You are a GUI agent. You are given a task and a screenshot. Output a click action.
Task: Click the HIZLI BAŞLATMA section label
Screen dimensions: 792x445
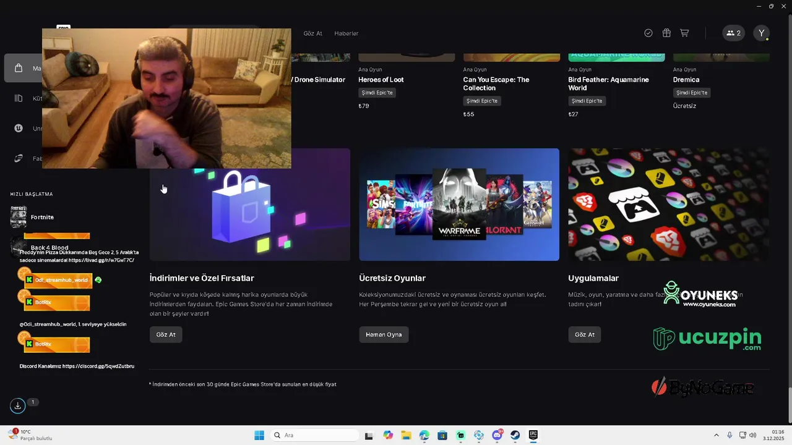pyautogui.click(x=32, y=194)
